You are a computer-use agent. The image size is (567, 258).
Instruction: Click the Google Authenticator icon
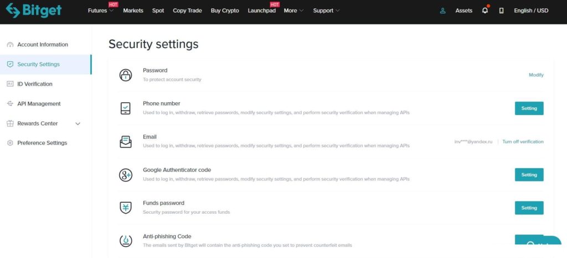126,175
